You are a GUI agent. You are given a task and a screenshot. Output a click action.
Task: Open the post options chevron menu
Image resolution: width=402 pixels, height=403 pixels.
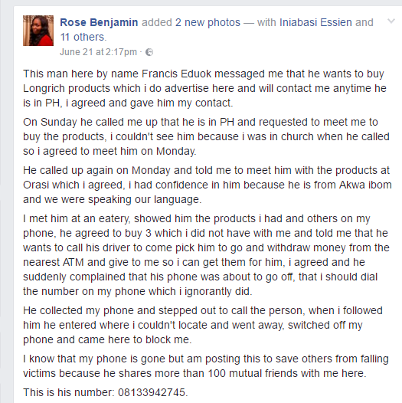pyautogui.click(x=391, y=21)
